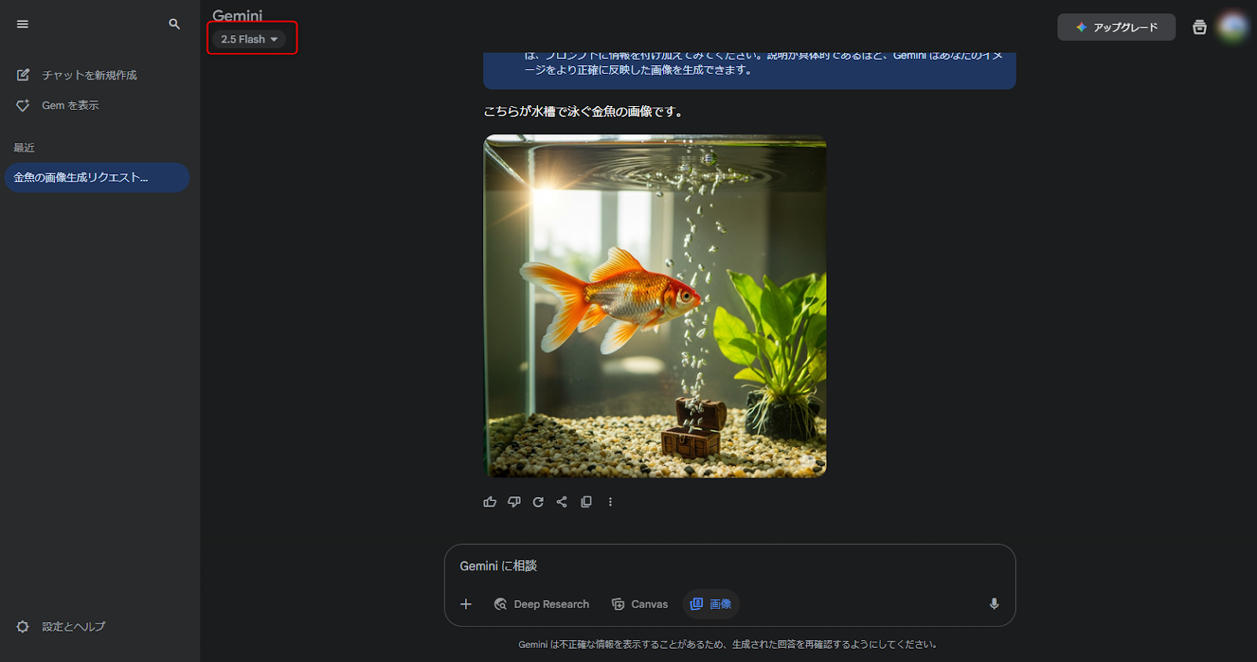Click the plus icon to add files
1257x662 pixels.
click(x=466, y=604)
